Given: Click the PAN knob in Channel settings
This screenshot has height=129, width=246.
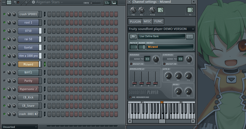Looking at the screenshot, I should click(133, 10).
